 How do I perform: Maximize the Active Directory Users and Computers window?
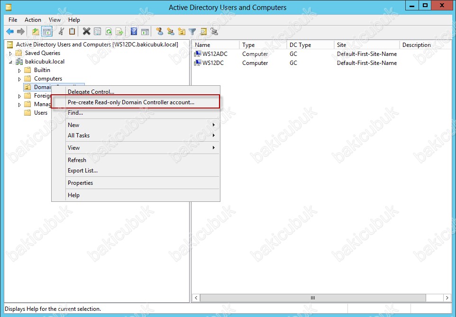[425, 5]
